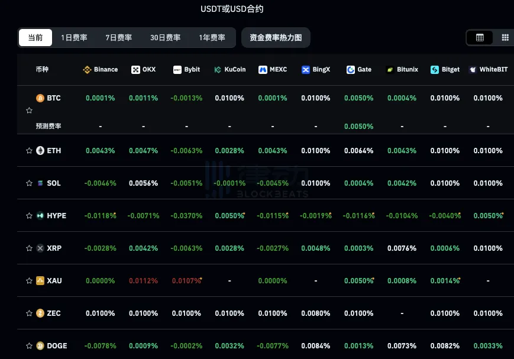
Task: Open the DOGE coin name link
Action: tap(57, 345)
